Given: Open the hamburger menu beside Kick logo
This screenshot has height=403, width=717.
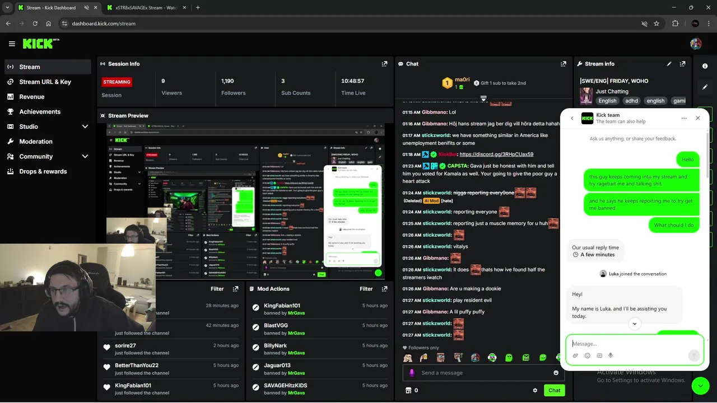Looking at the screenshot, I should point(12,44).
